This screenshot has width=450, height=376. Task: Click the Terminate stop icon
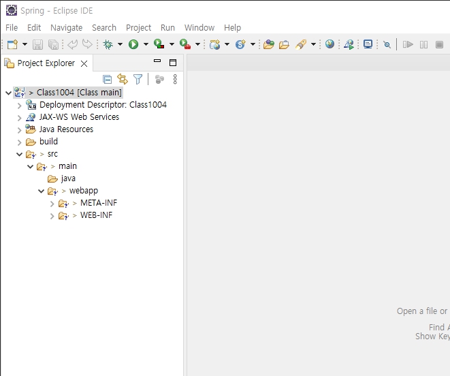click(x=439, y=44)
